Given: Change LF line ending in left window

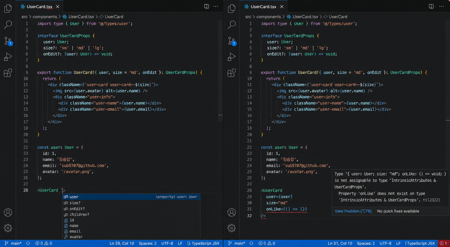Looking at the screenshot, I should pos(180,243).
